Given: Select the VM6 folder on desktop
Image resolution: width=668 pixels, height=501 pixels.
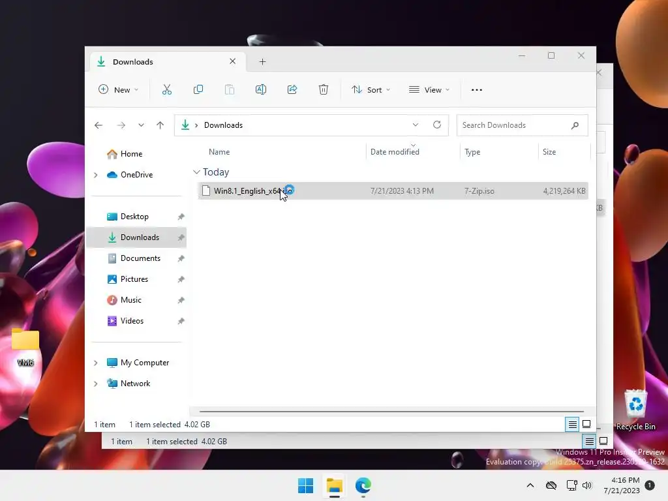Looking at the screenshot, I should 25,348.
